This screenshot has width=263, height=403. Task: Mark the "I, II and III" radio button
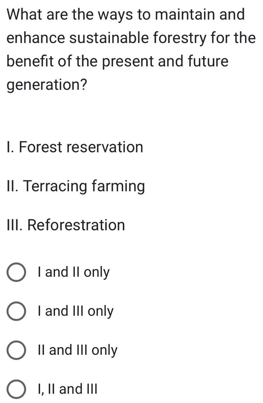pyautogui.click(x=17, y=389)
